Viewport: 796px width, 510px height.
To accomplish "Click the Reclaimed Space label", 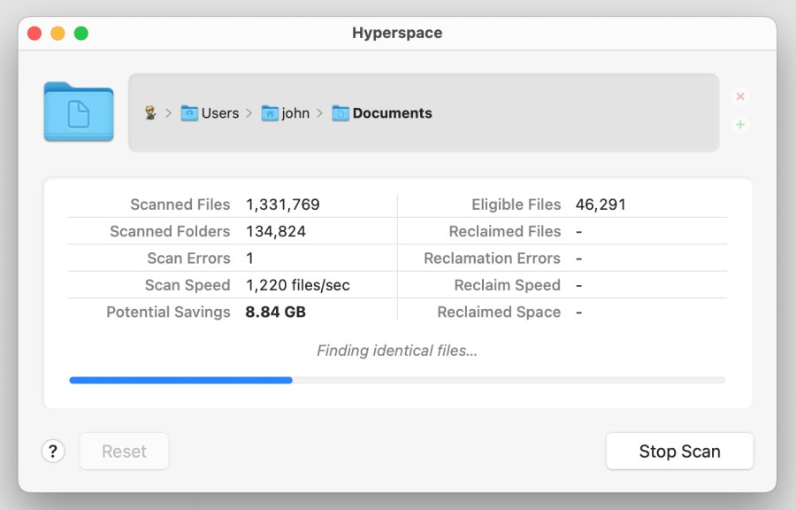I will [499, 312].
